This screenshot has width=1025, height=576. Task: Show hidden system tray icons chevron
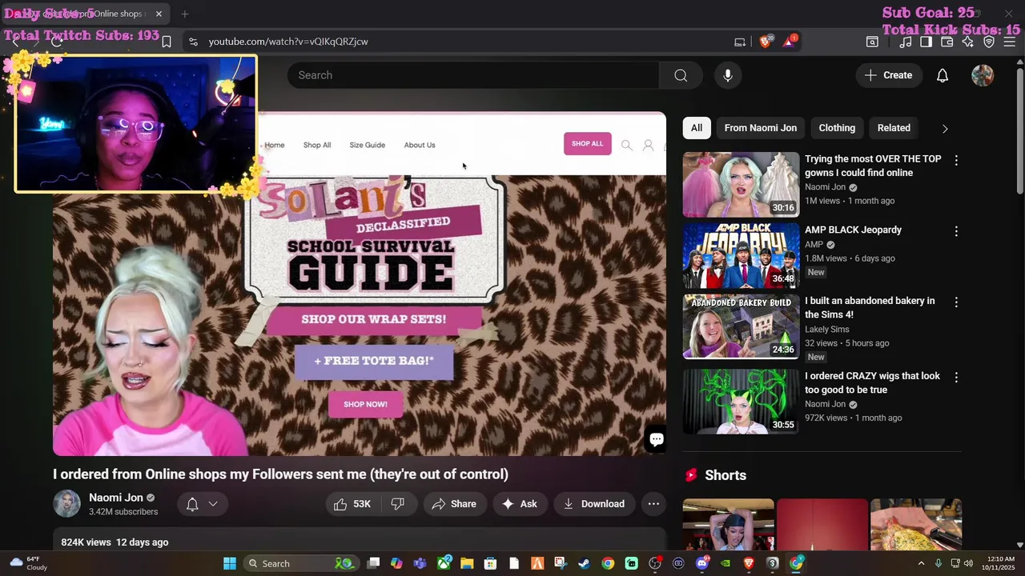[921, 563]
